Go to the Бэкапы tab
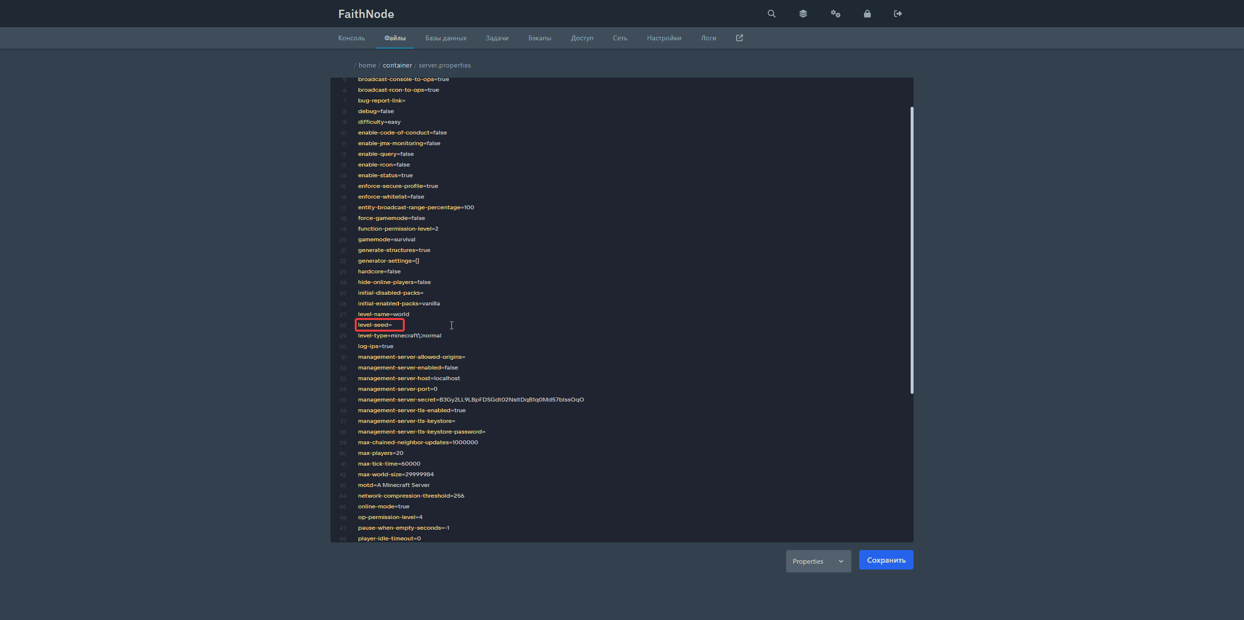 (539, 38)
